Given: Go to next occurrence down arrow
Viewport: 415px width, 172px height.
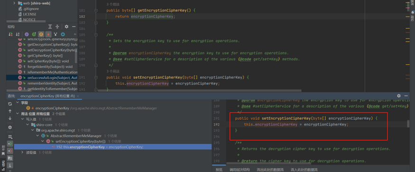Looking at the screenshot, I should pos(10,118).
